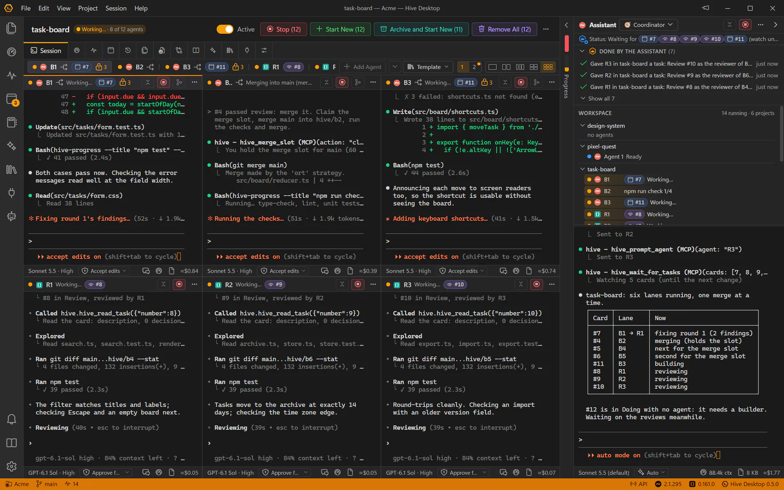
Task: Click the Stop (12) button
Action: pos(284,29)
